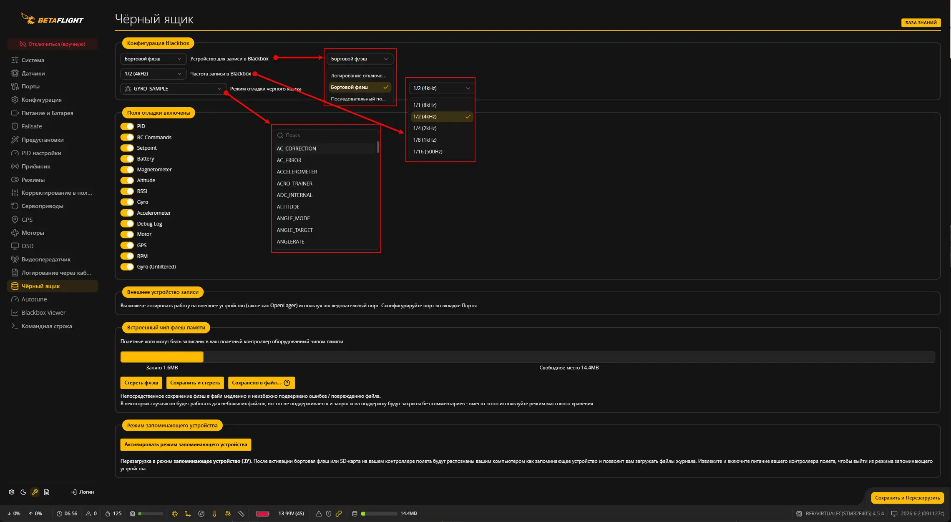Click the flash memory usage bar
This screenshot has width=951, height=522.
coord(528,357)
